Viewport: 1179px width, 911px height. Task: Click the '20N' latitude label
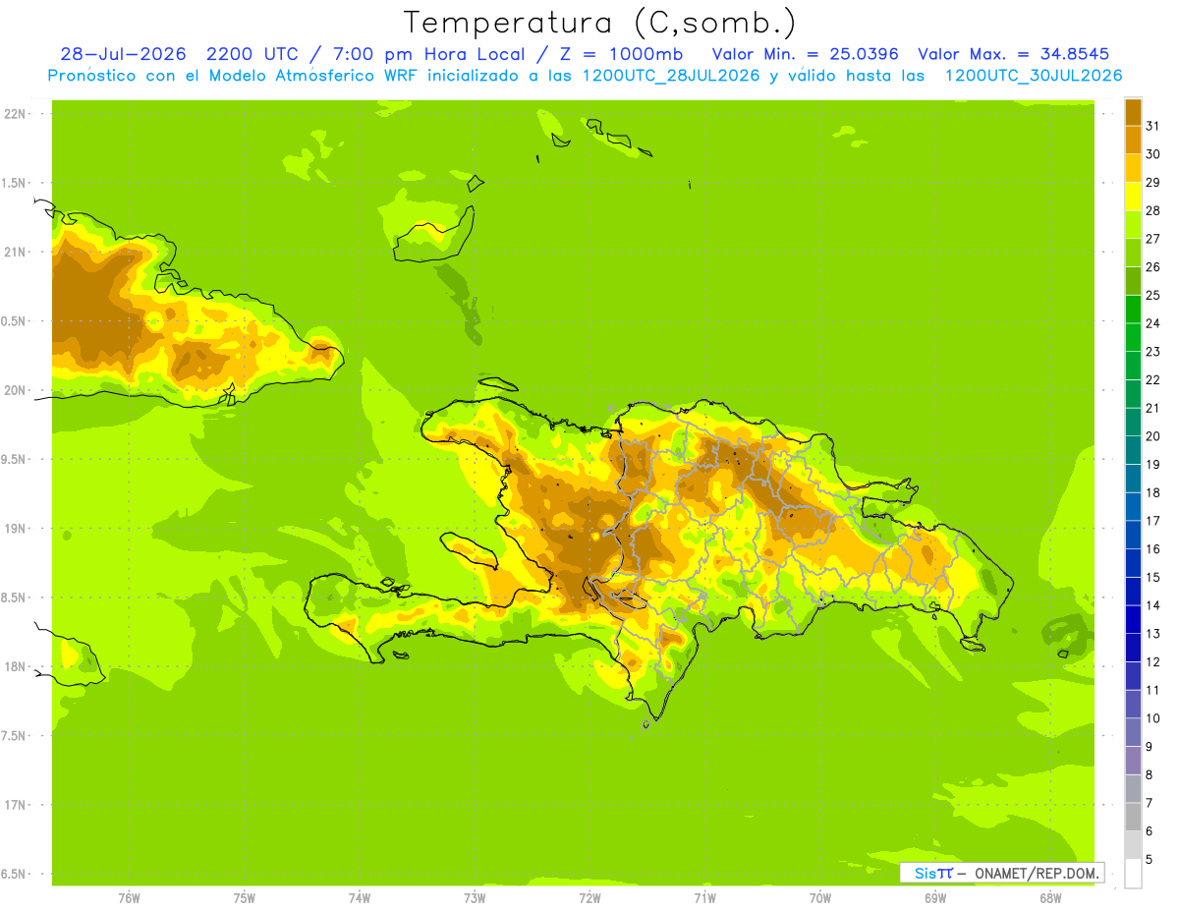tap(15, 390)
